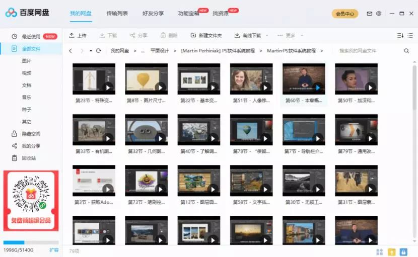Go forward with the right arrow
This screenshot has width=418, height=257.
click(82, 51)
